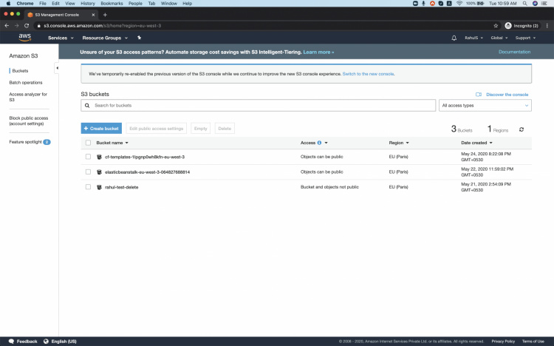Check the rahul-test-delete bucket checkbox
The image size is (554, 346).
88,187
